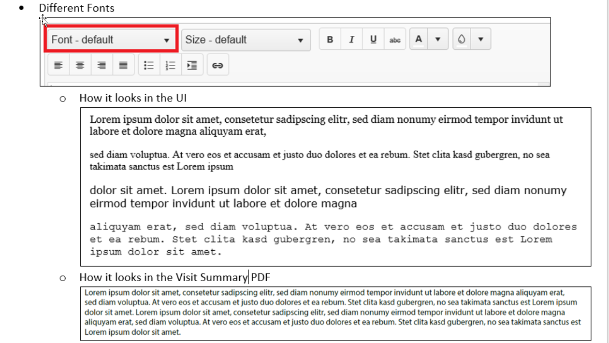609x343 pixels.
Task: Open the Font - default dropdown
Action: click(111, 40)
